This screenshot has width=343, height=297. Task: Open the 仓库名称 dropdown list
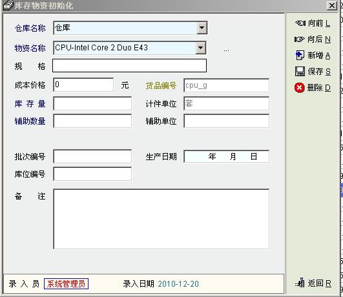tap(202, 28)
